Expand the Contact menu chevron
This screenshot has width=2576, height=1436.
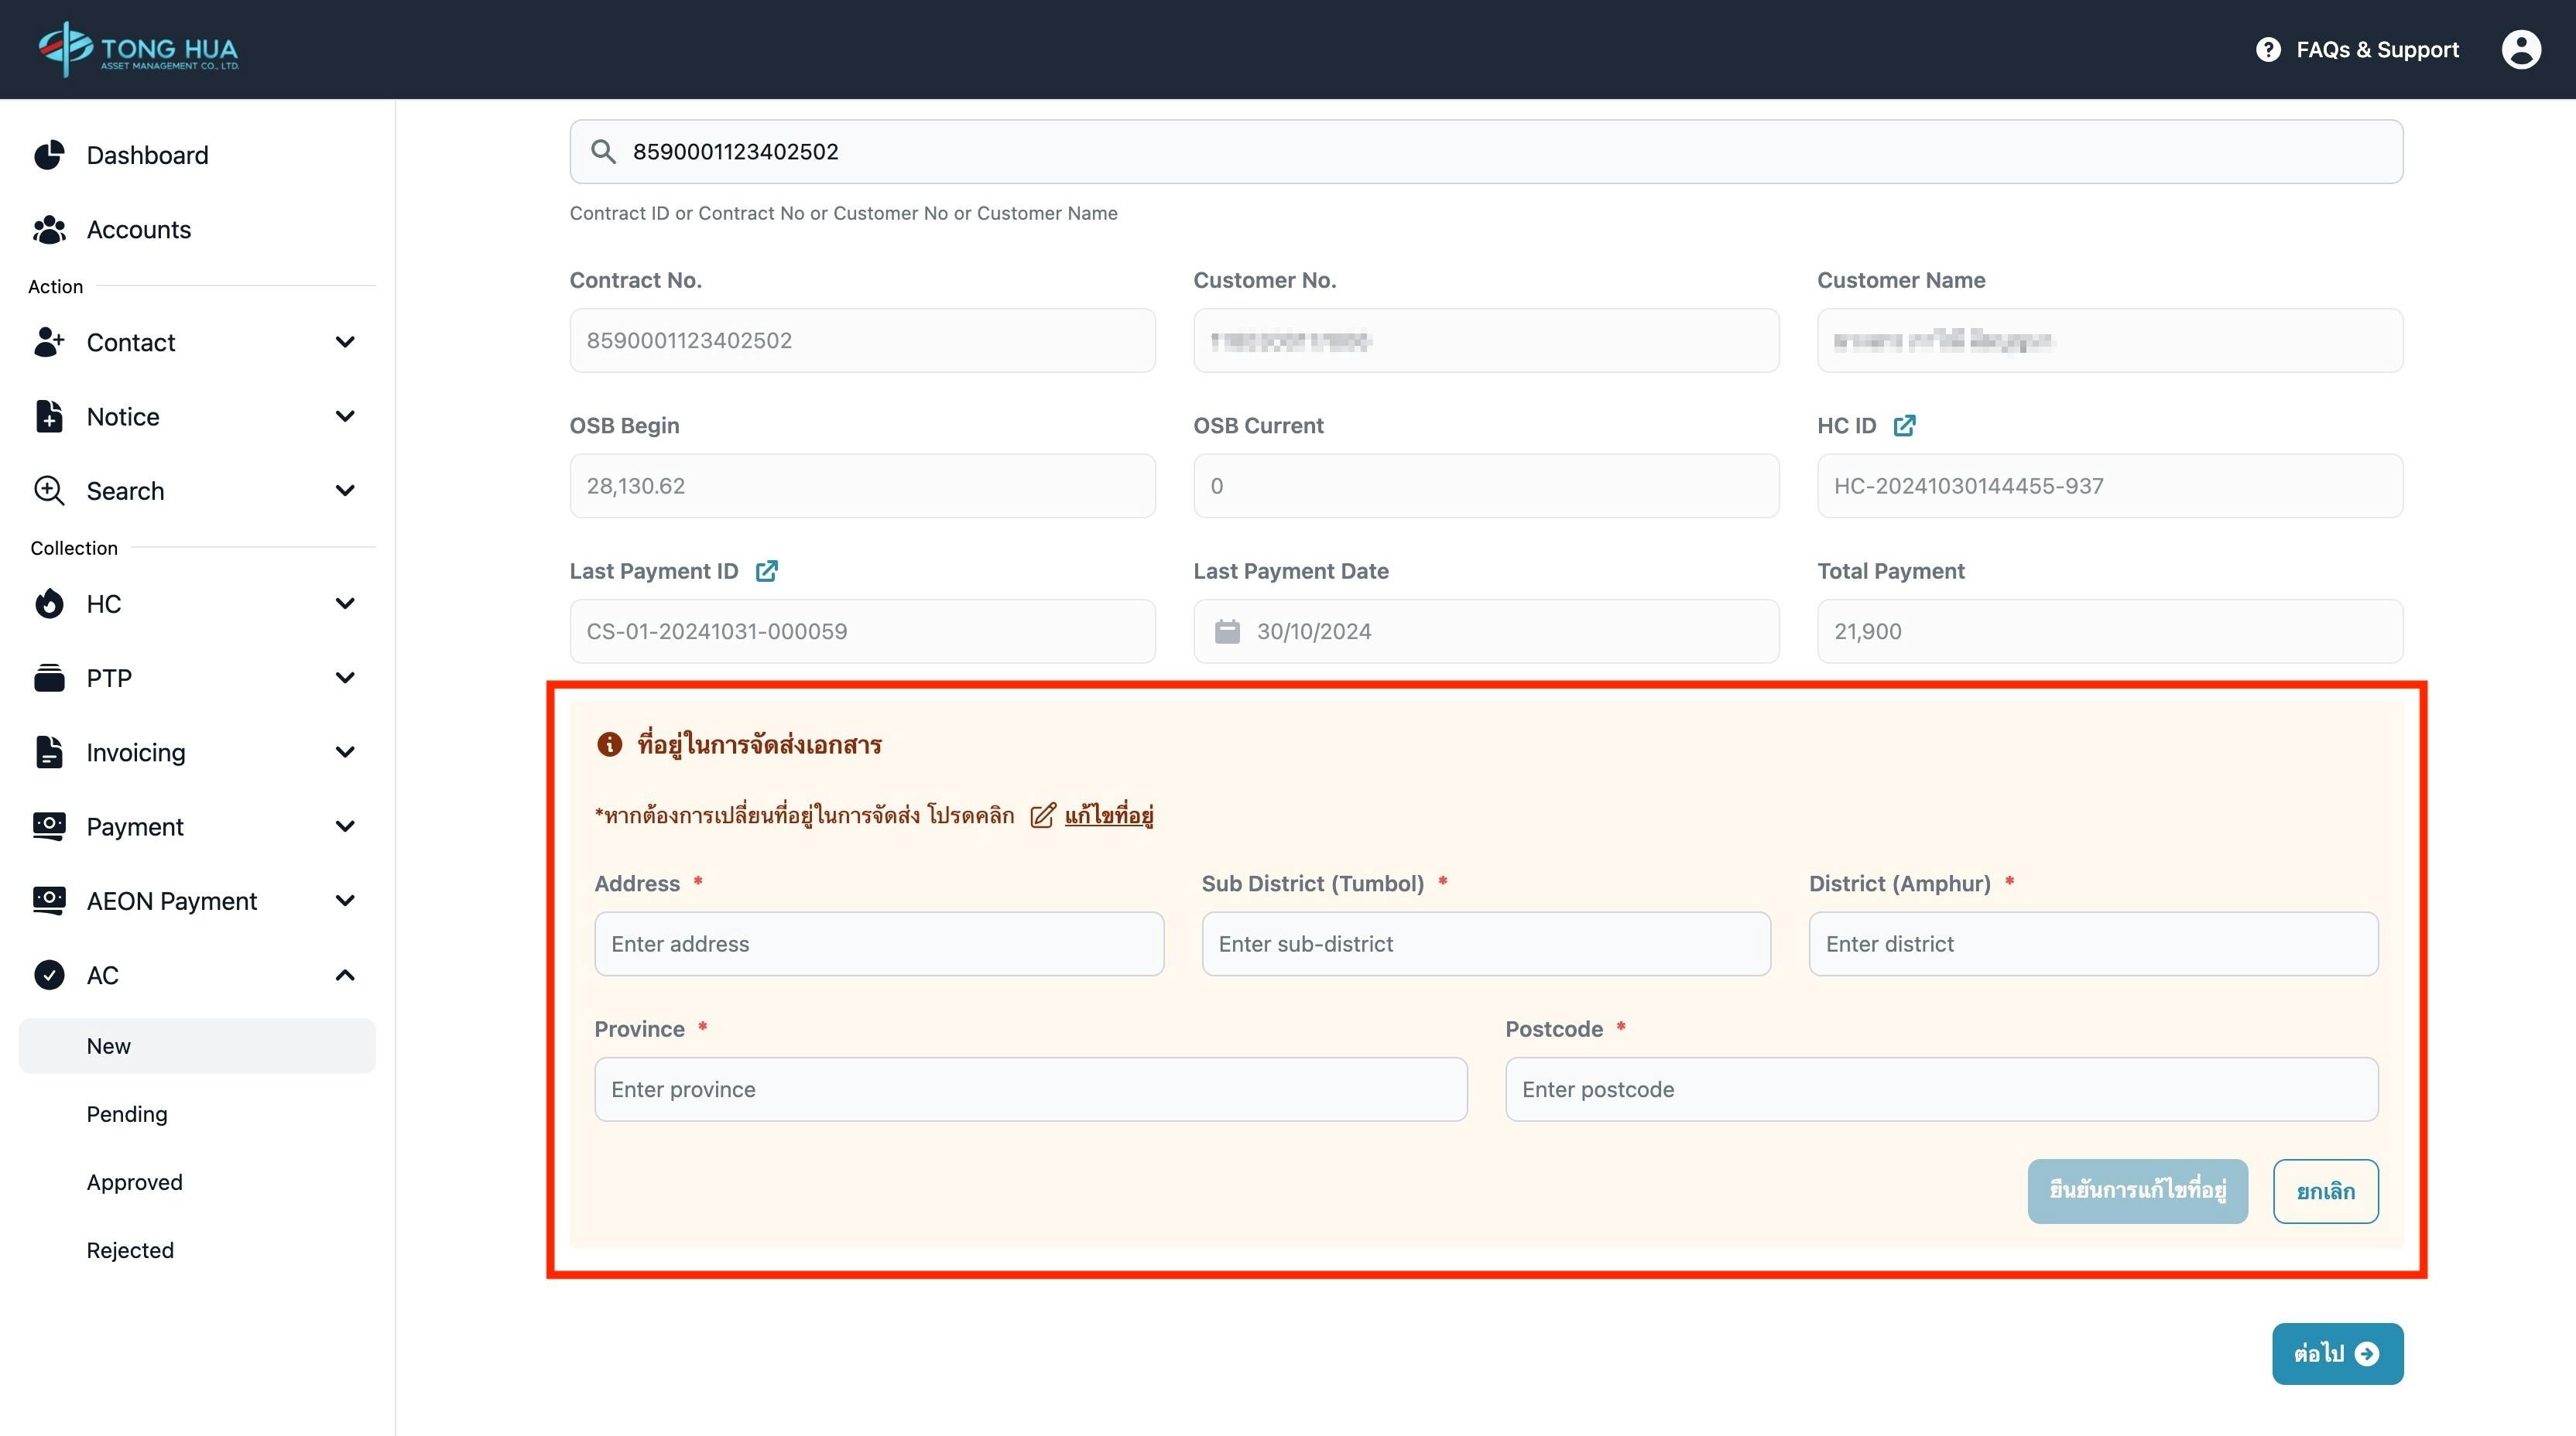pyautogui.click(x=345, y=343)
